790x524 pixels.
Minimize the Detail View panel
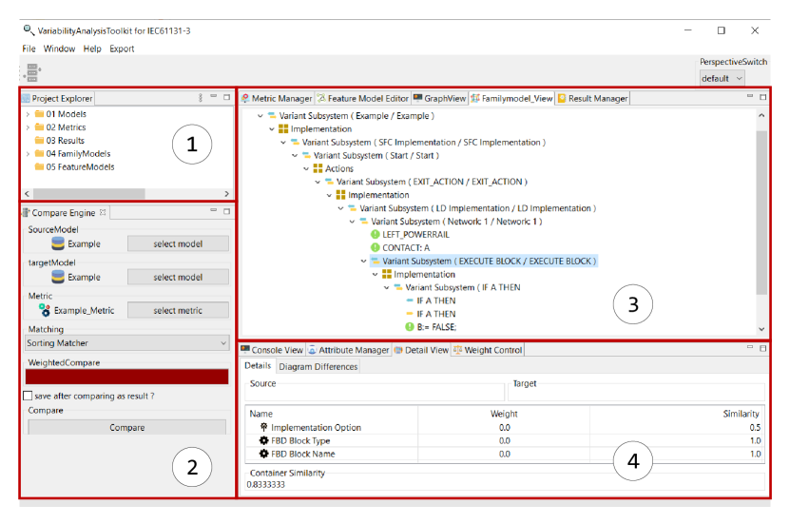(x=750, y=347)
